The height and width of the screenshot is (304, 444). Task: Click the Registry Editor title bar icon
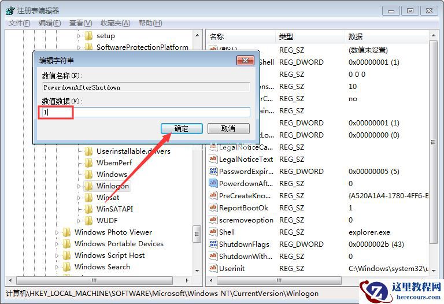coord(10,11)
